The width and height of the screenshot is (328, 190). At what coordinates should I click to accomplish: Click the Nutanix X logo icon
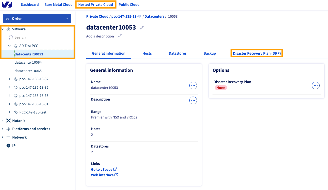tap(8, 121)
